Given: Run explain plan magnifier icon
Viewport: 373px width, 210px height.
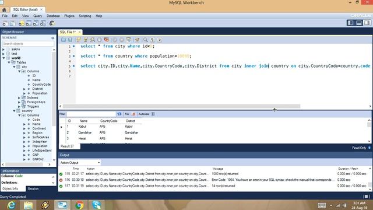Looking at the screenshot, I should (93, 40).
